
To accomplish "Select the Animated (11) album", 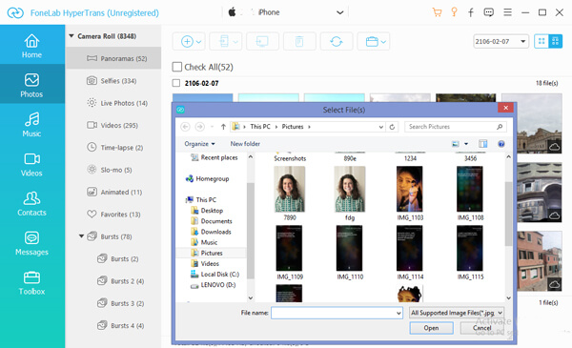I will (113, 192).
